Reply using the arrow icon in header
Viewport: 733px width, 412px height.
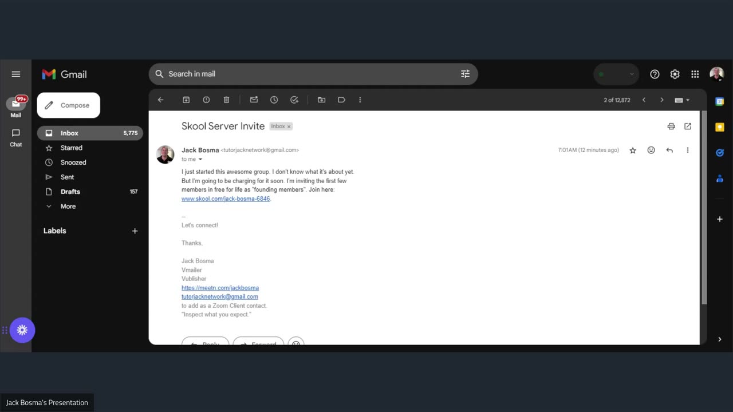[x=669, y=150]
